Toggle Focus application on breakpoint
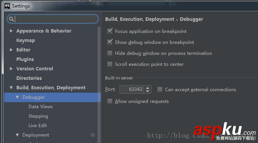258x143 pixels. point(110,31)
